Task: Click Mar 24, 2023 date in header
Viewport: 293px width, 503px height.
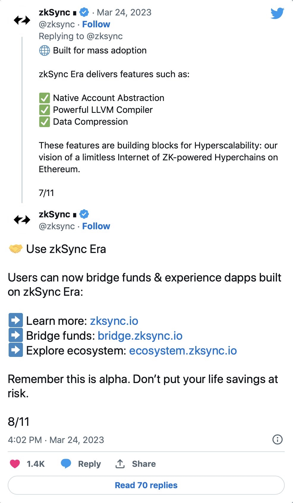Action: 124,12
